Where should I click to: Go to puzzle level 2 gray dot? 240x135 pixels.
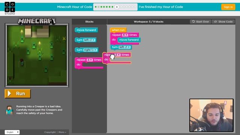[98, 7]
